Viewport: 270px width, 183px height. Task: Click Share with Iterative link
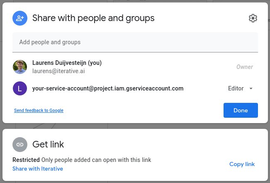click(38, 169)
